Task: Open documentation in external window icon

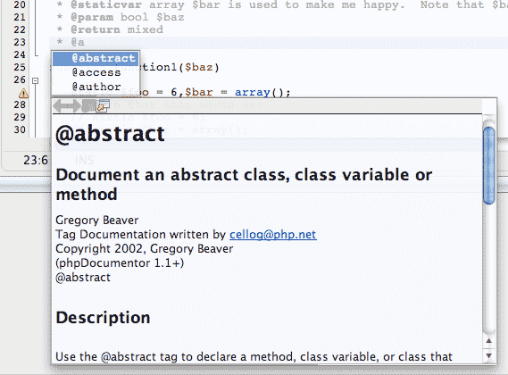Action: pos(104,105)
